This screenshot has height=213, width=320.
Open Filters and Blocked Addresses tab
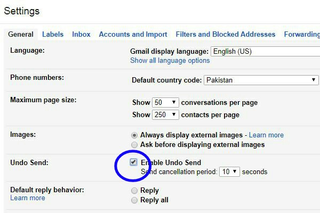226,34
